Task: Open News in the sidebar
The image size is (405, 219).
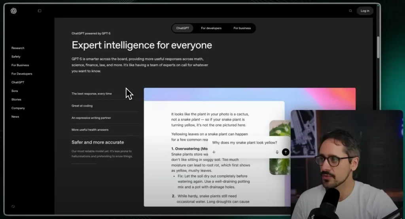Action: [15, 117]
